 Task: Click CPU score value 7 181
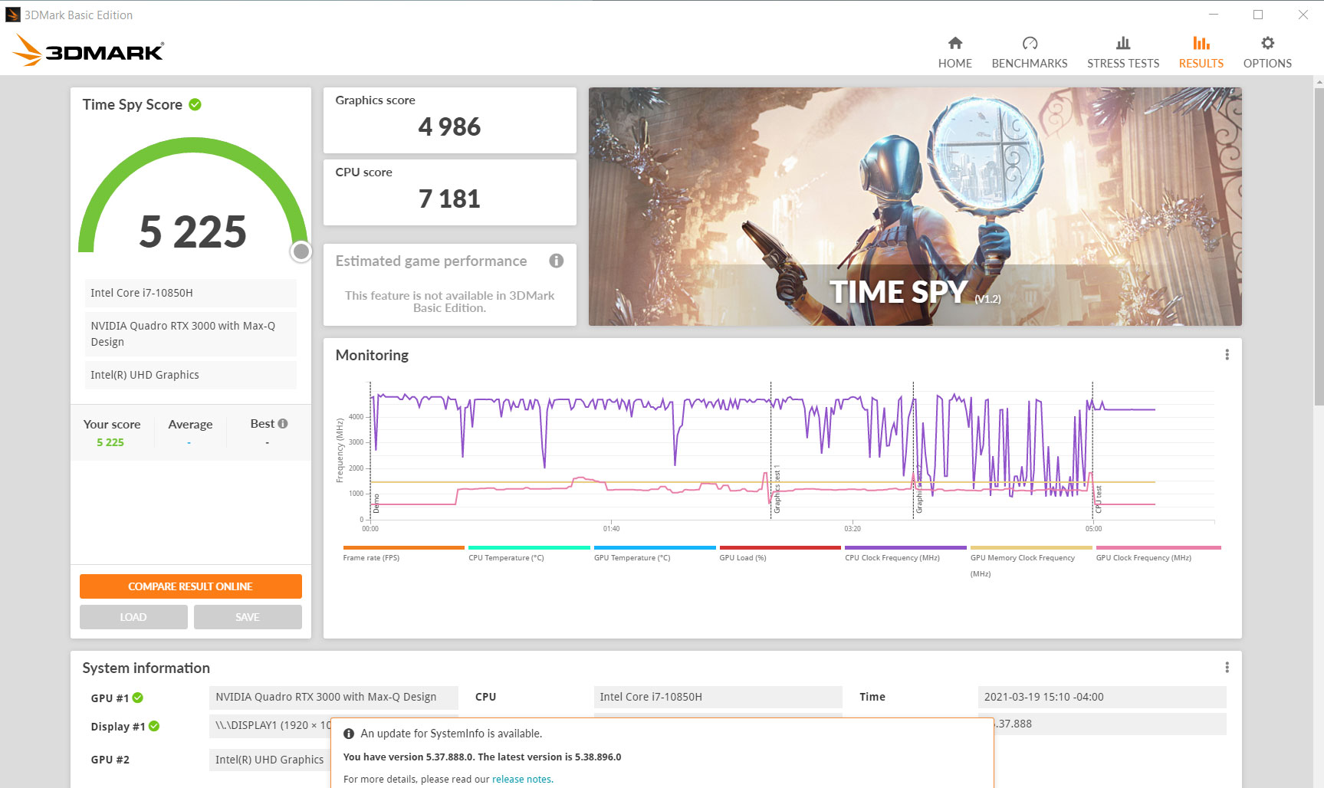449,199
